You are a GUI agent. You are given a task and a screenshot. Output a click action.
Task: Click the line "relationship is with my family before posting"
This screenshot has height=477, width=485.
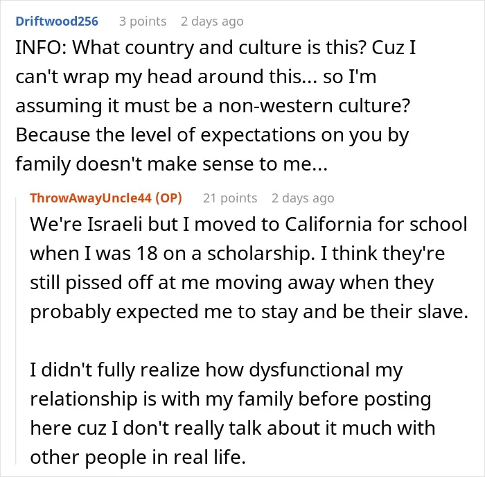tap(231, 399)
